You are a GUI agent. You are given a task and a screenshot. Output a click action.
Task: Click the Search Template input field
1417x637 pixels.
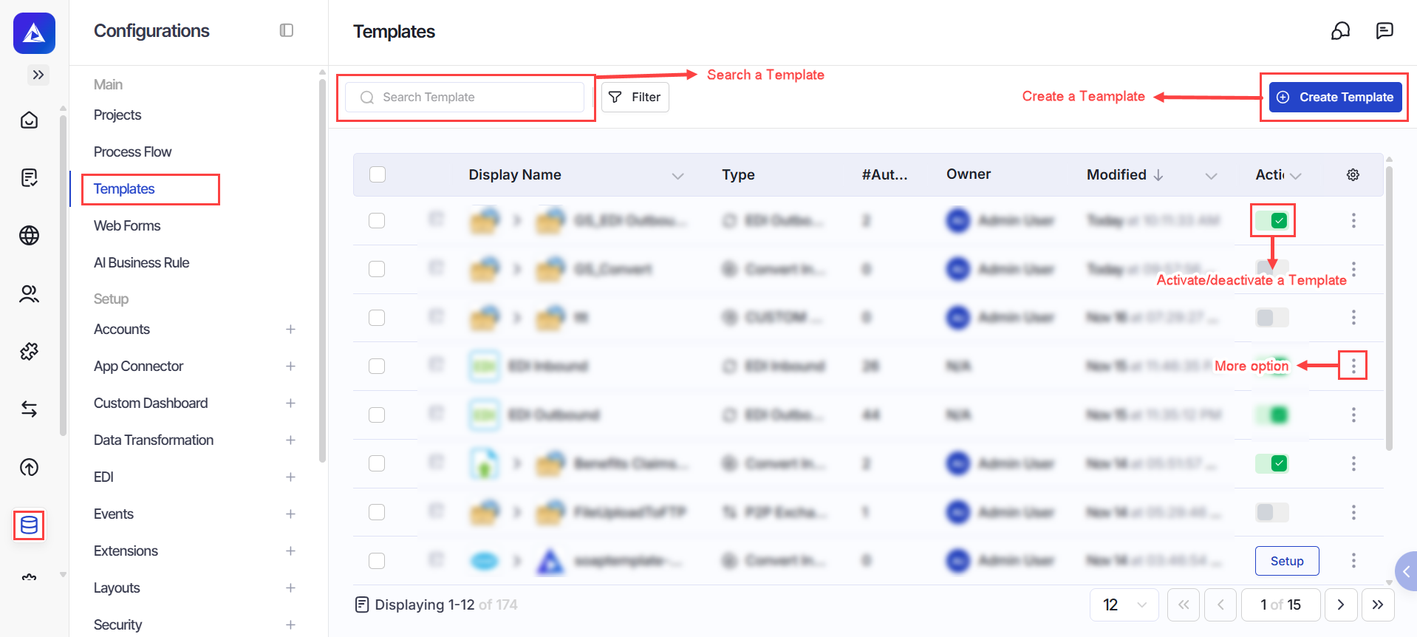465,97
